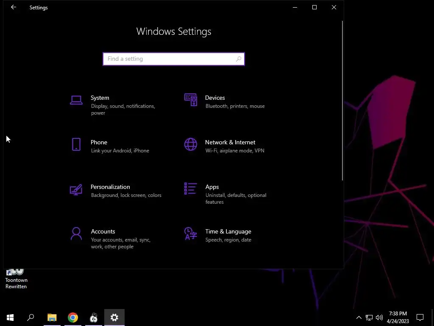This screenshot has width=434, height=326.
Task: Click 'Uninstall, defaults, optional features' description
Action: click(236, 199)
